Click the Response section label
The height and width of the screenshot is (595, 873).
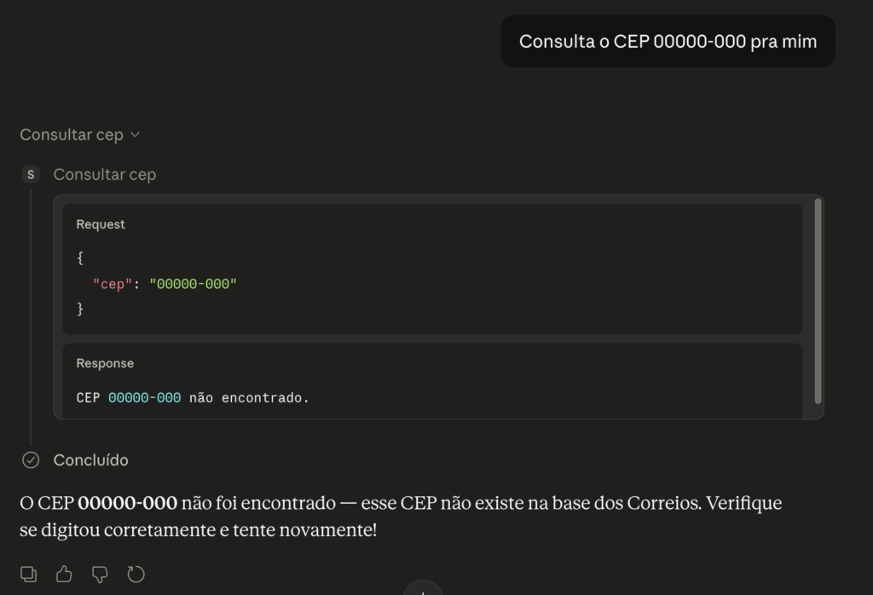click(x=105, y=363)
